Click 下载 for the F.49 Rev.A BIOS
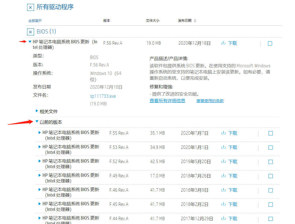The image size is (295, 224). click(233, 176)
